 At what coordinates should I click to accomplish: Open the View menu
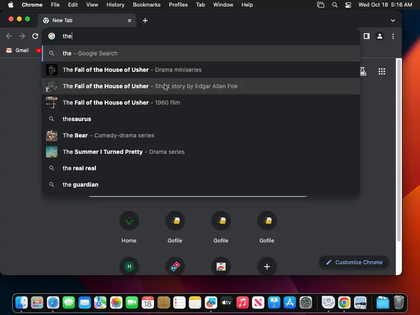[x=92, y=5]
